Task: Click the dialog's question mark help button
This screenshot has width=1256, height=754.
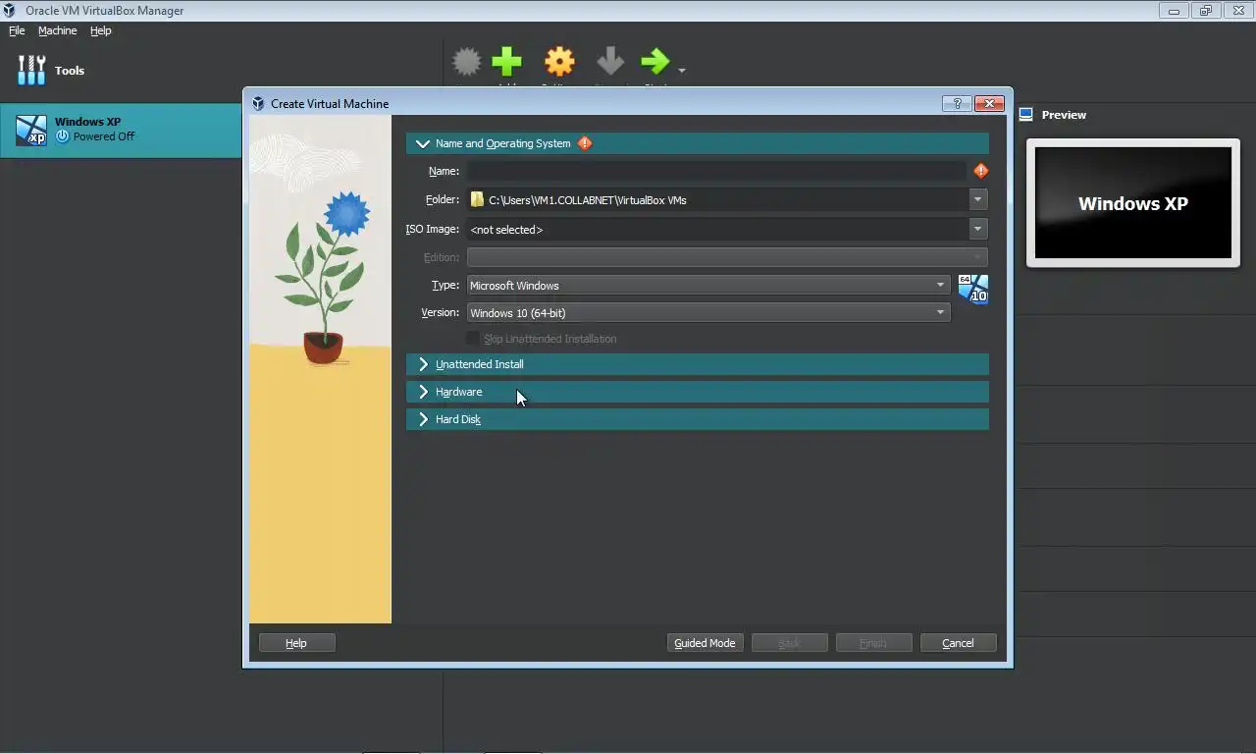Action: point(957,103)
